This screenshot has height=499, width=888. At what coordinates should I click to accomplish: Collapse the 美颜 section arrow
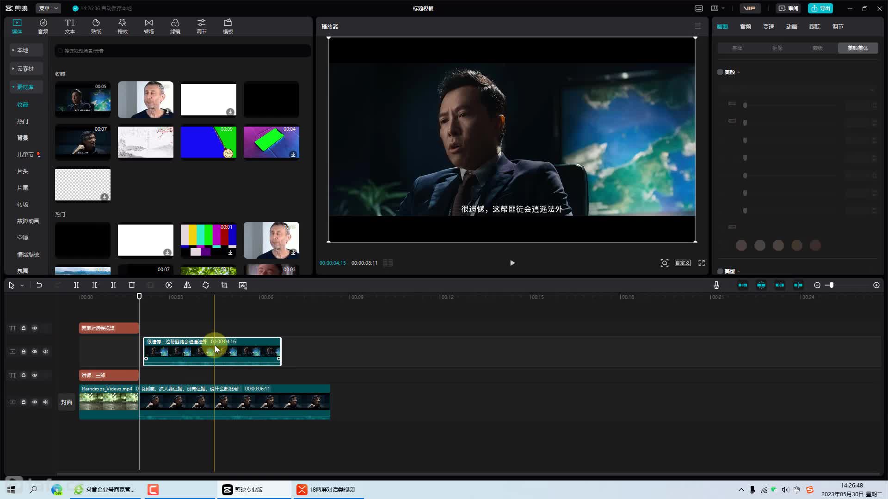pos(739,73)
